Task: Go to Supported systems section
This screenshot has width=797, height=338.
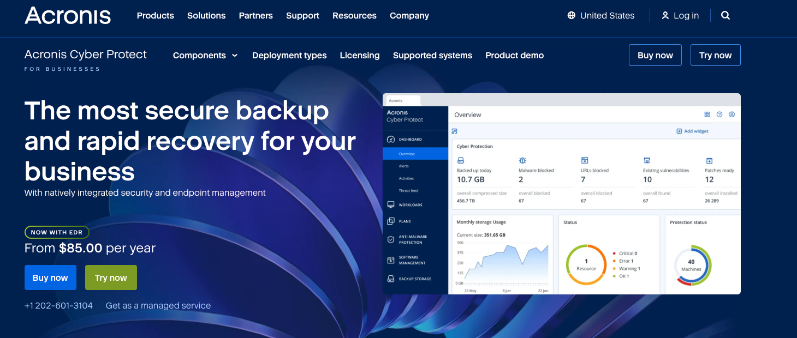Action: (432, 55)
